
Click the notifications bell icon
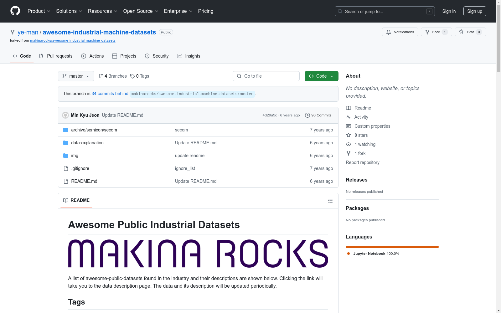point(389,32)
